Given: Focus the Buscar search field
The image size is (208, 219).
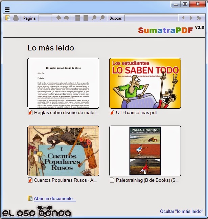Looking at the screenshot, I should pyautogui.click(x=152, y=18).
